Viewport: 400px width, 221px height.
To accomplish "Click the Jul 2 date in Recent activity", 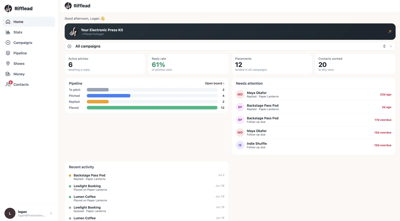I will coord(221,175).
